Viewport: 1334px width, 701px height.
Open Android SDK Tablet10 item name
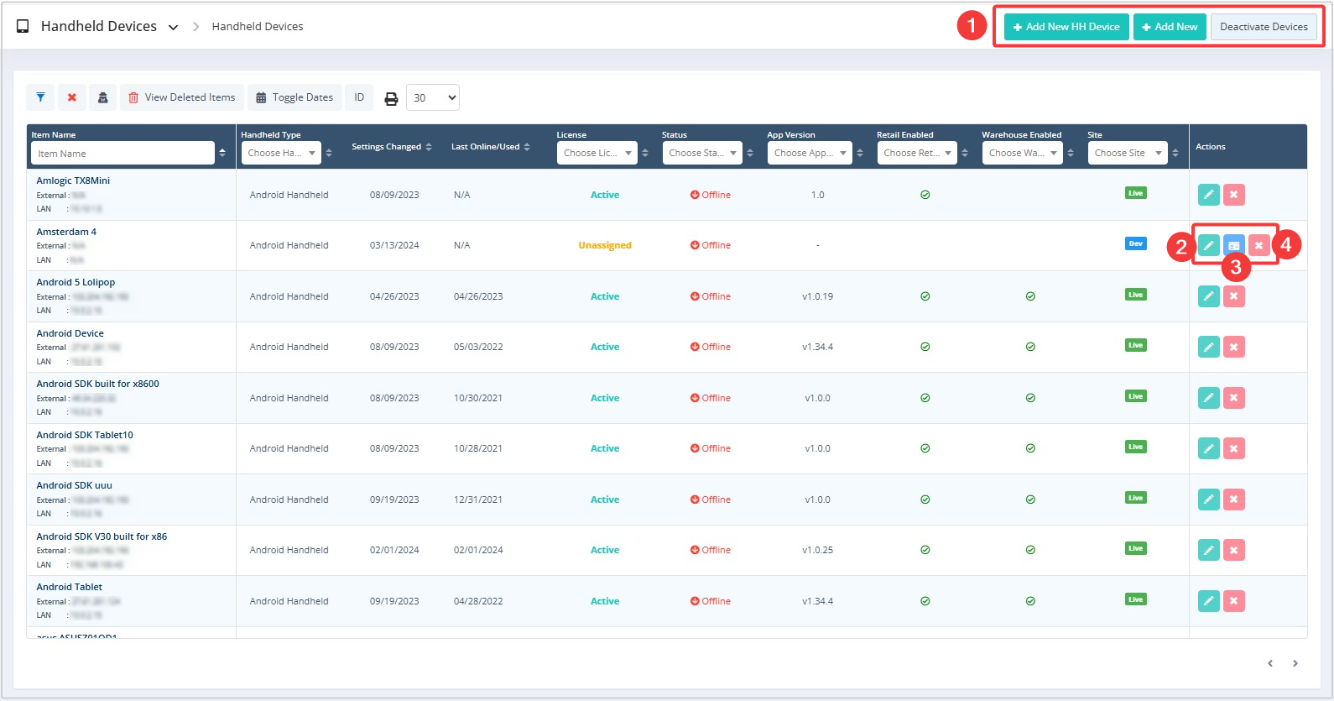[x=85, y=435]
